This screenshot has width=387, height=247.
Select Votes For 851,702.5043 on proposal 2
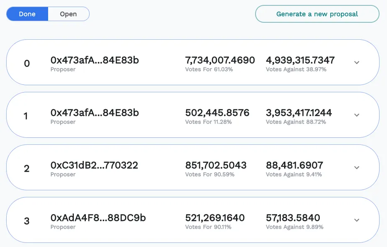216,165
